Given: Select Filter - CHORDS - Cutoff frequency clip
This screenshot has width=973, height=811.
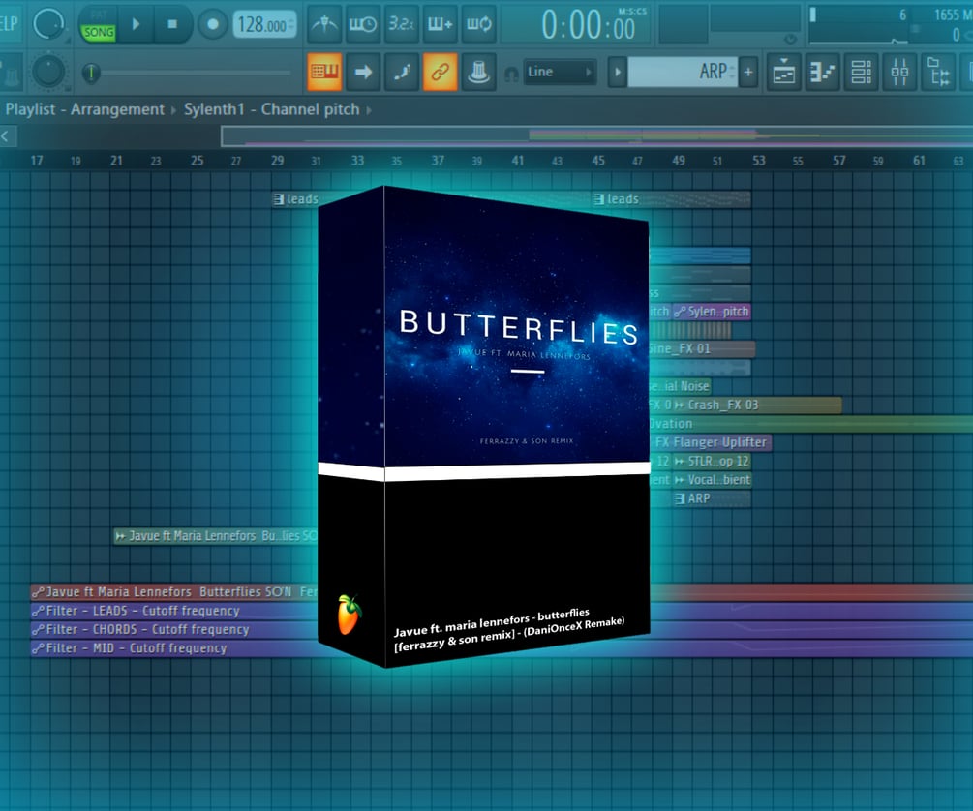Looking at the screenshot, I should click(x=175, y=630).
